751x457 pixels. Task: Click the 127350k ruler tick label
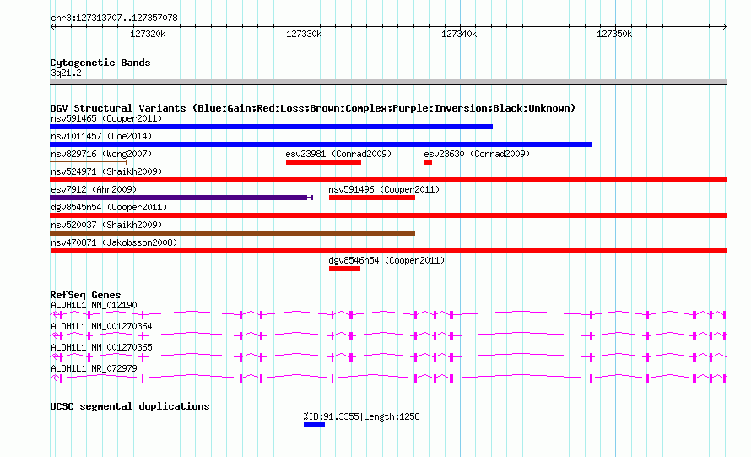click(x=614, y=34)
